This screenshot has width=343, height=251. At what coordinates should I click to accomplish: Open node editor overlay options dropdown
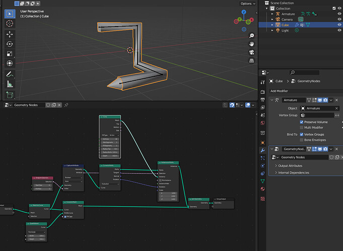(x=253, y=105)
